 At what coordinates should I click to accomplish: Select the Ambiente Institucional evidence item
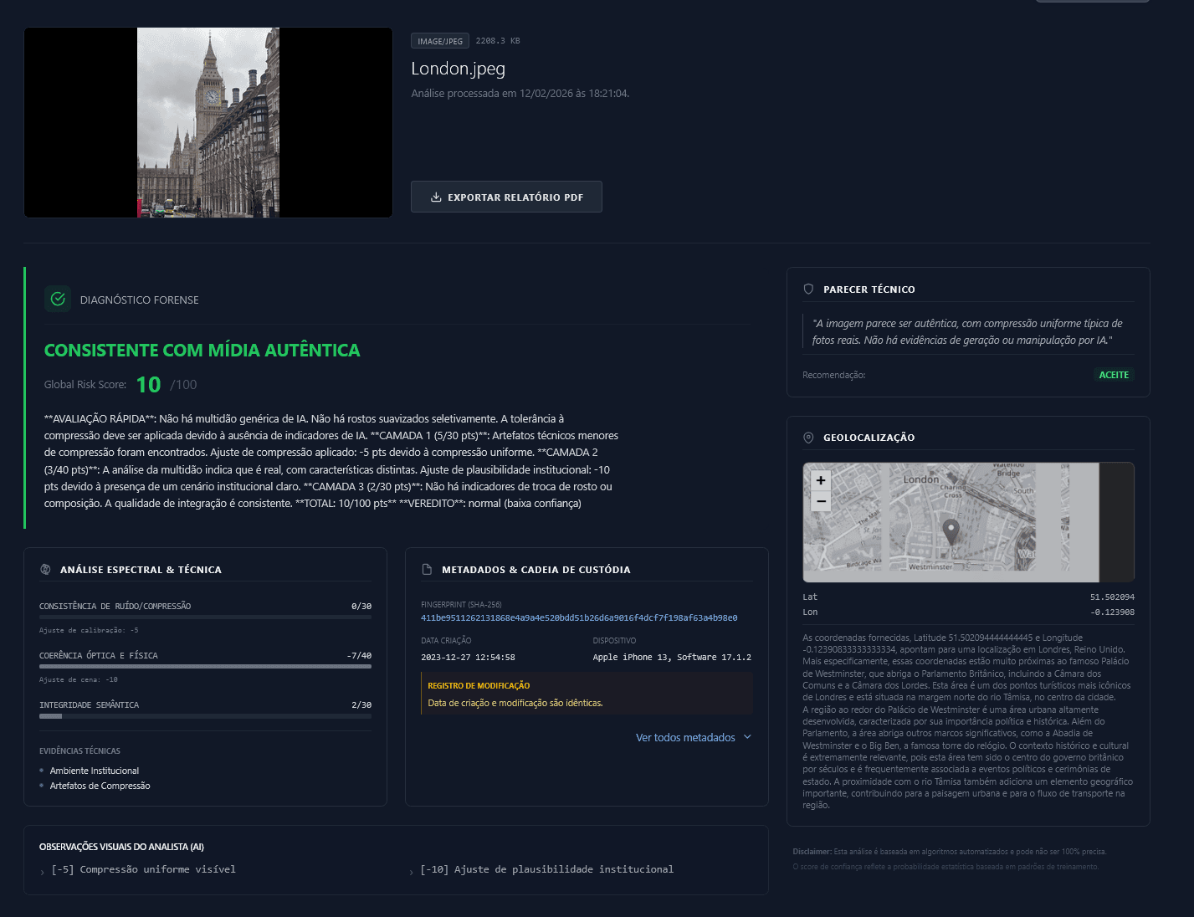coord(95,771)
